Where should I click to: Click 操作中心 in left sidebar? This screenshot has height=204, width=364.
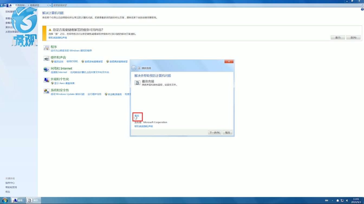(10, 183)
